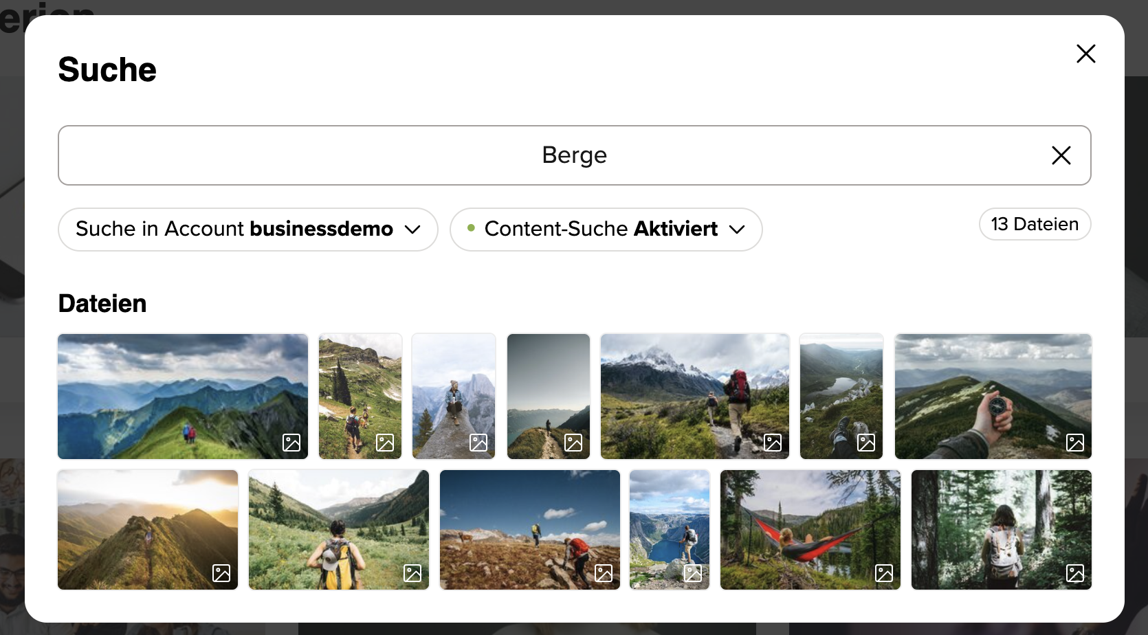Viewport: 1148px width, 635px height.
Task: Close the Suche dialog
Action: (x=1085, y=54)
